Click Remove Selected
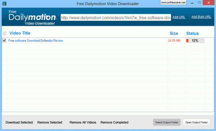 (50, 122)
